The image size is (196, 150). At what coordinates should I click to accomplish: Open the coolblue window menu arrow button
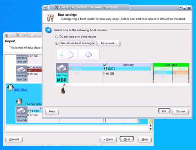pos(7,35)
